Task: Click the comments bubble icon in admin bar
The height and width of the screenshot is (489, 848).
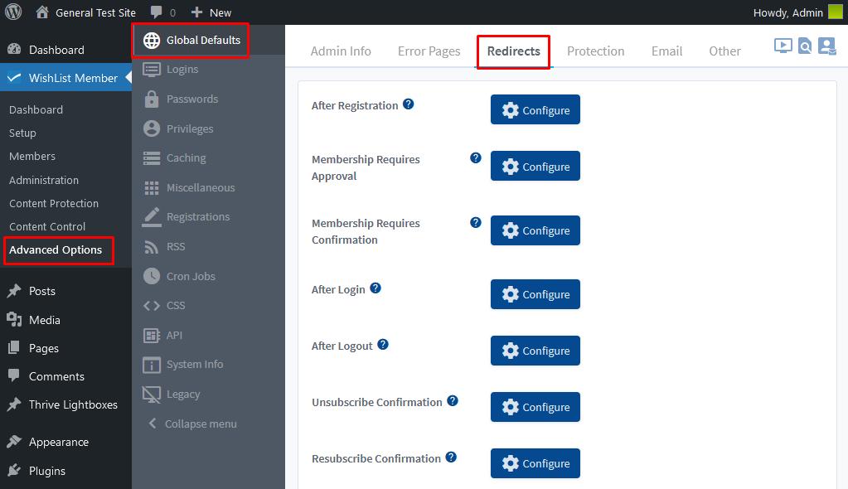Action: click(157, 12)
